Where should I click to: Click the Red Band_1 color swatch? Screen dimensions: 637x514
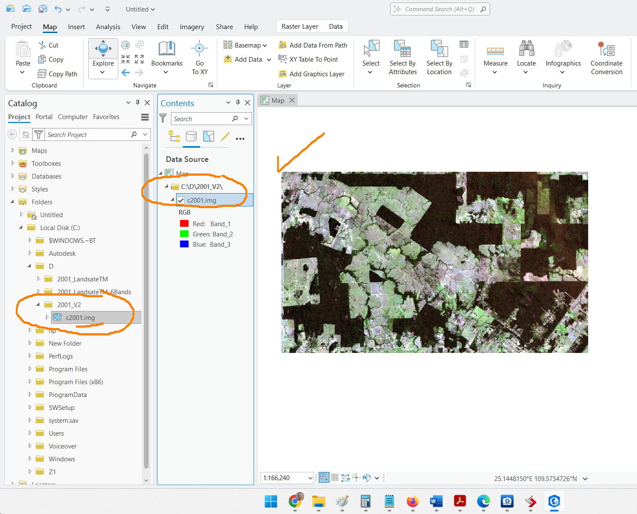pyautogui.click(x=184, y=223)
